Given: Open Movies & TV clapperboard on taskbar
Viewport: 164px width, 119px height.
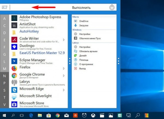Looking at the screenshot, I should pyautogui.click(x=102, y=115).
